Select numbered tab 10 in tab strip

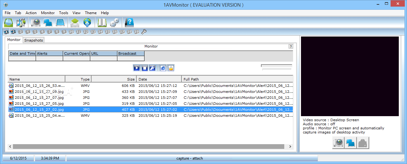(x=71, y=32)
